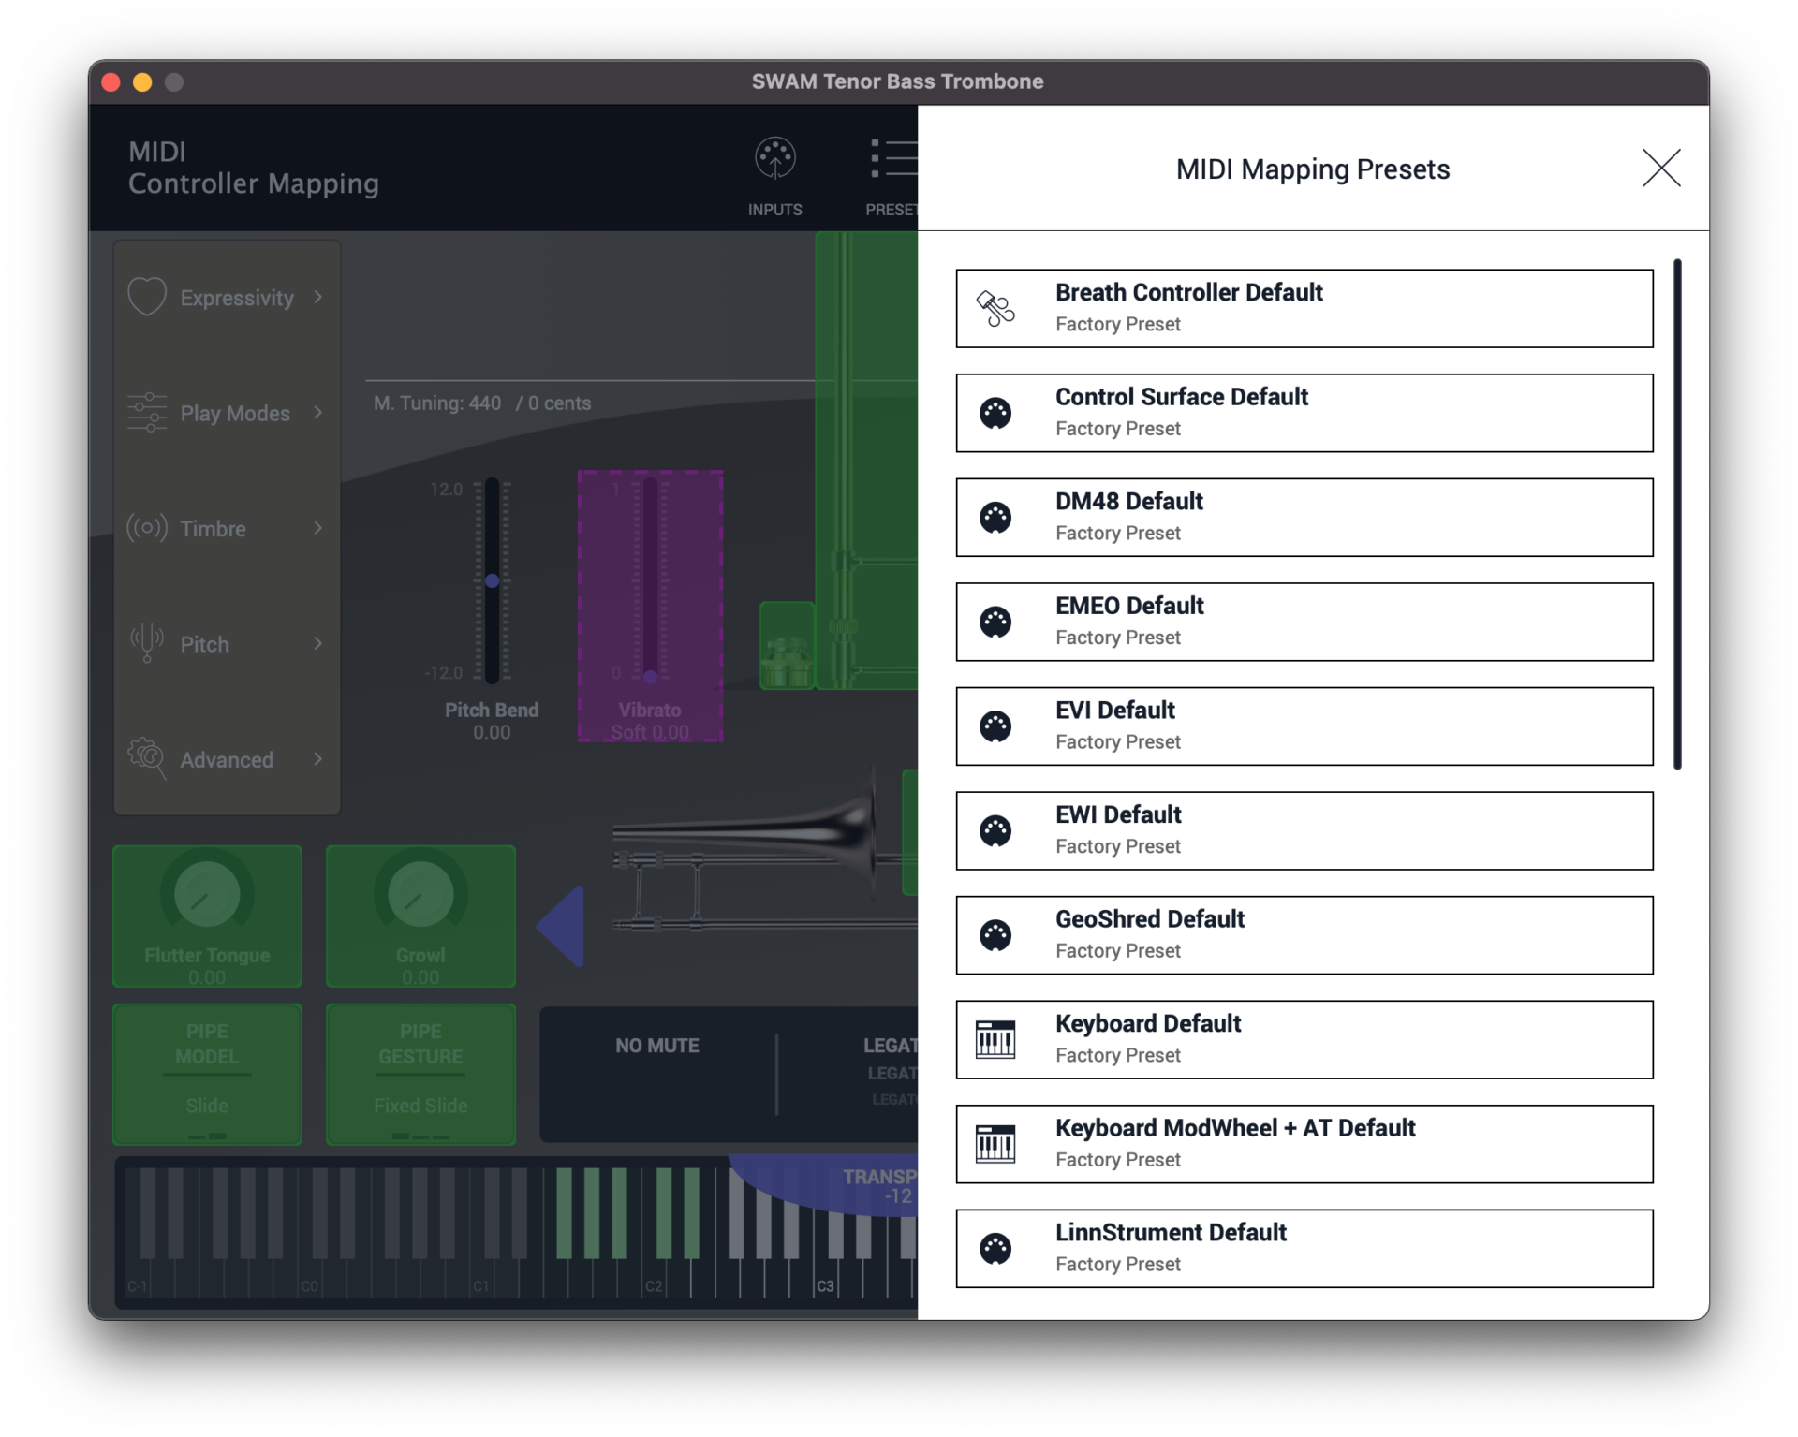Viewport: 1798px width, 1437px height.
Task: Select the EWI Default factory preset
Action: (x=1304, y=829)
